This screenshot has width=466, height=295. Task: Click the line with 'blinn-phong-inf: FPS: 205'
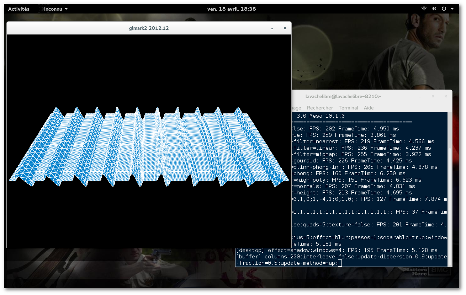point(364,167)
